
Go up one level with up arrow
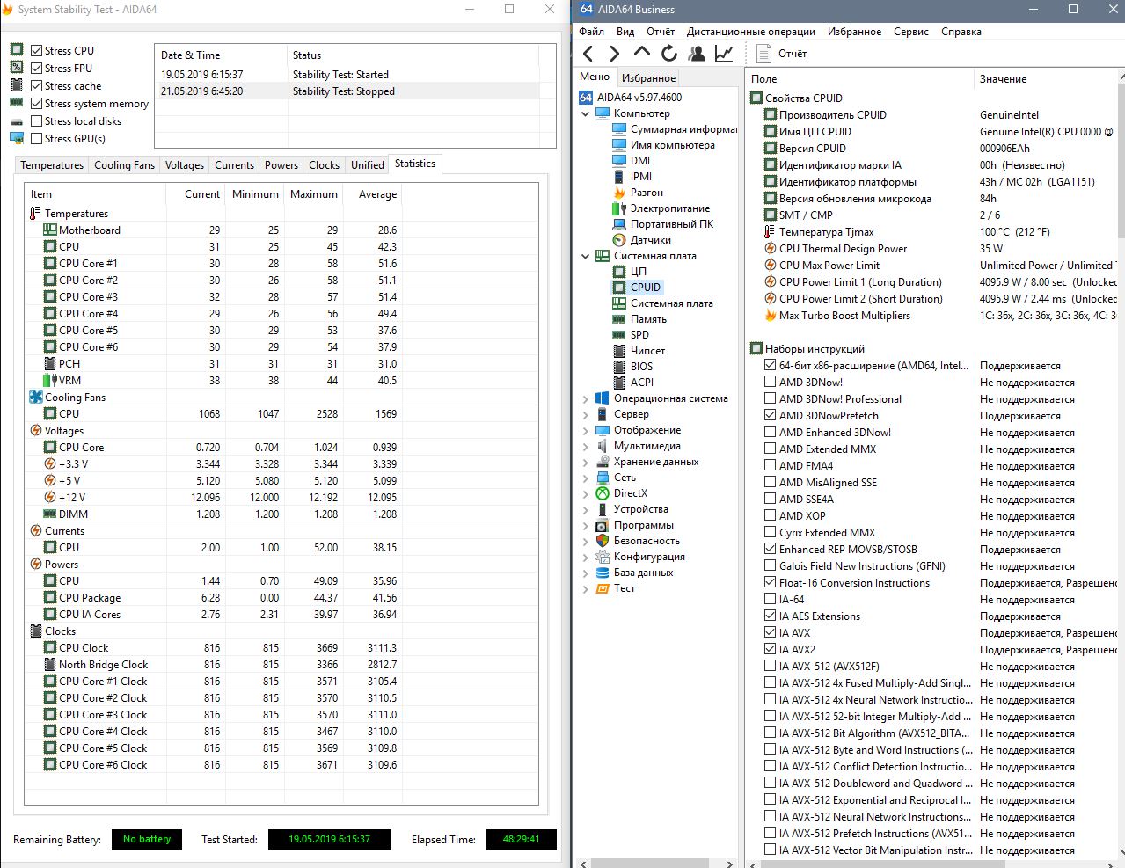tap(642, 54)
